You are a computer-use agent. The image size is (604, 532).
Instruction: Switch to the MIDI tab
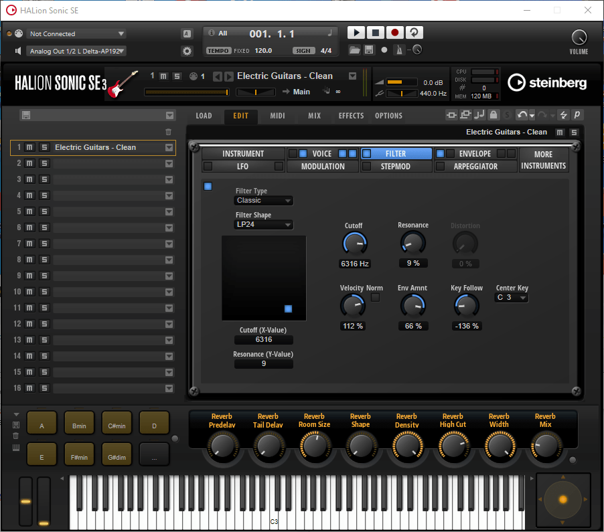click(x=277, y=116)
